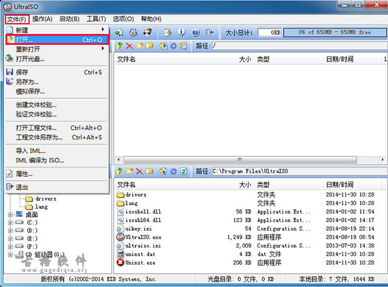The image size is (388, 287).
Task: Click the green refresh icon in lower toolbar
Action: click(184, 172)
